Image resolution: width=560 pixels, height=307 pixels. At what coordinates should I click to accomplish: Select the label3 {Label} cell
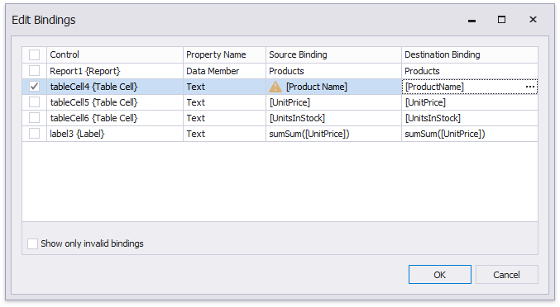pyautogui.click(x=115, y=134)
